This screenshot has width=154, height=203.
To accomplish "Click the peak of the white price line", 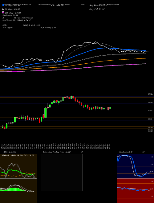I will point(96,42).
